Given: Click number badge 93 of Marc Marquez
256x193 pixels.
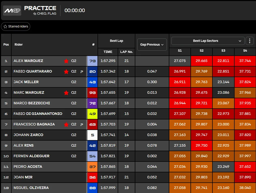Looking at the screenshot, I should [92, 92].
